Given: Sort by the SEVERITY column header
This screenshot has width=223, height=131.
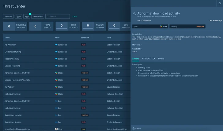Looking at the screenshot, I should [x=85, y=38].
